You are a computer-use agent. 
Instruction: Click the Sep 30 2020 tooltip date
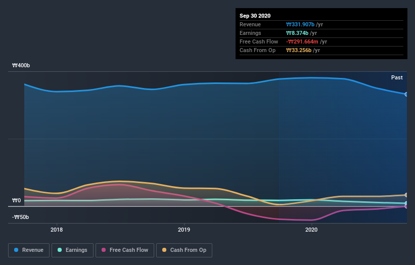tap(255, 16)
